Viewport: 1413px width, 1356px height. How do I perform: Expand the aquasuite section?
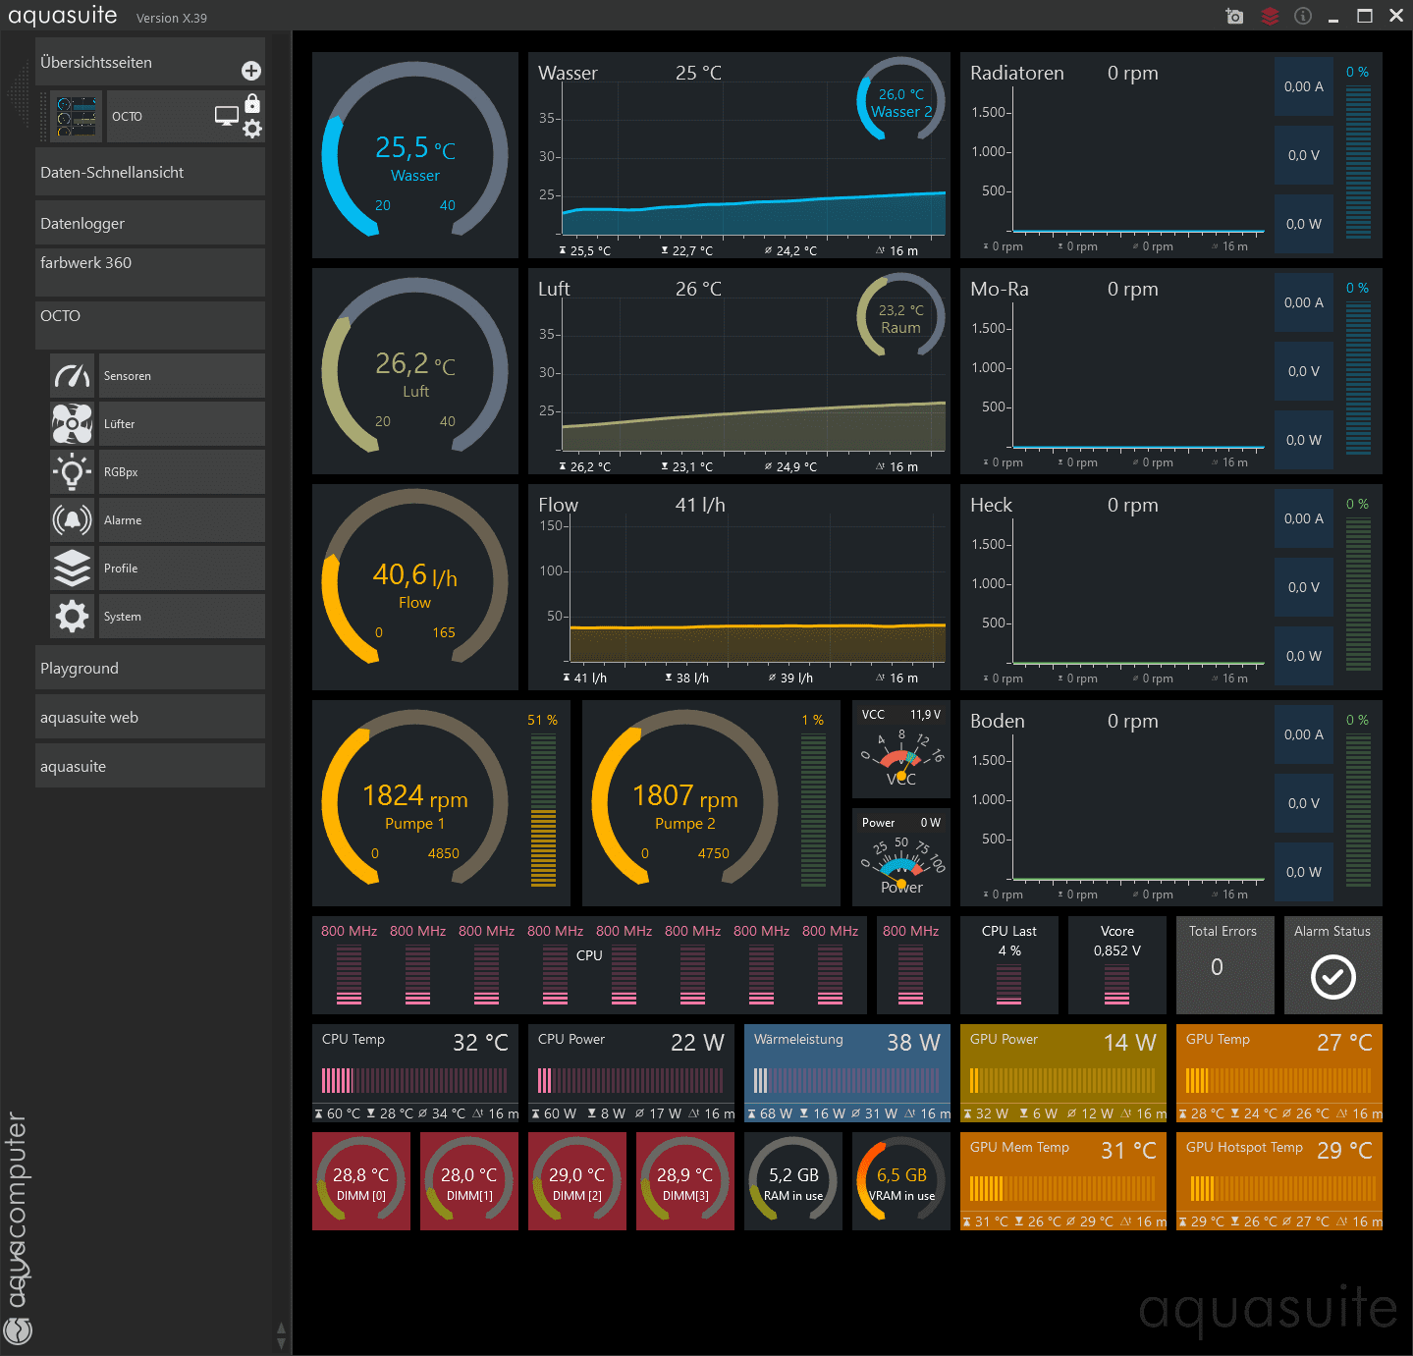point(150,766)
